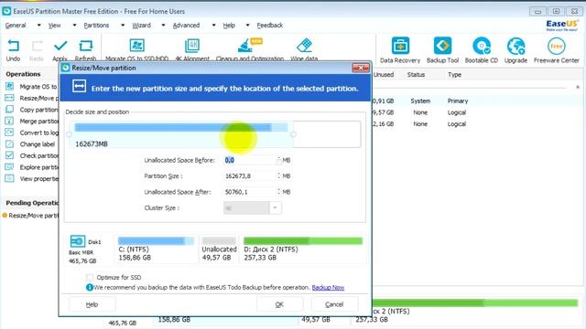Click the Upgrade globe icon
586x329 pixels.
point(515,46)
